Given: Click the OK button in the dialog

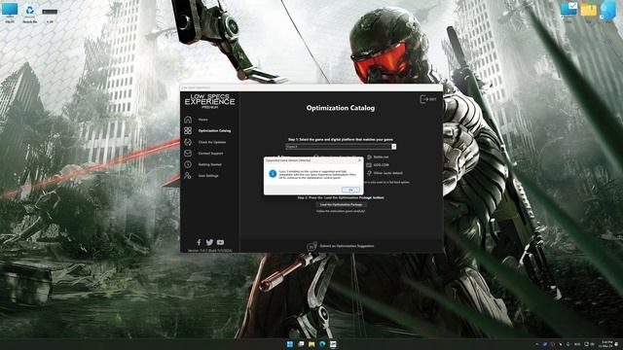Looking at the screenshot, I should (350, 191).
